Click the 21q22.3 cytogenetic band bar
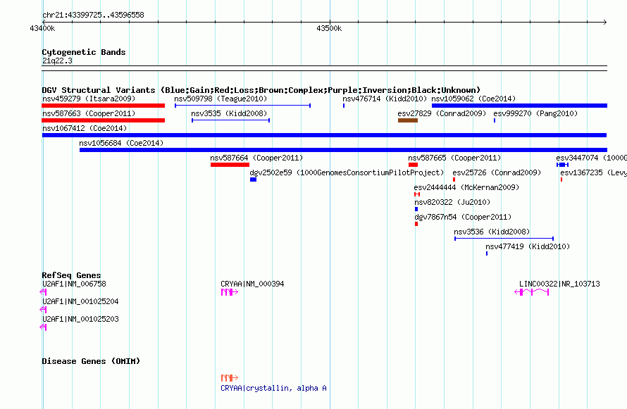The width and height of the screenshot is (627, 409). (x=324, y=68)
